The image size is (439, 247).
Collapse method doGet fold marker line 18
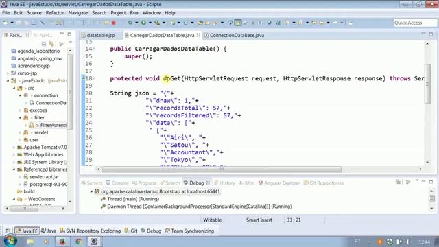click(x=95, y=78)
